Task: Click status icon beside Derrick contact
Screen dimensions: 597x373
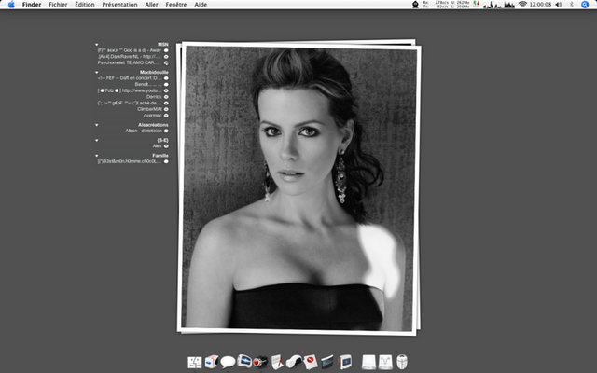Action: (166, 96)
